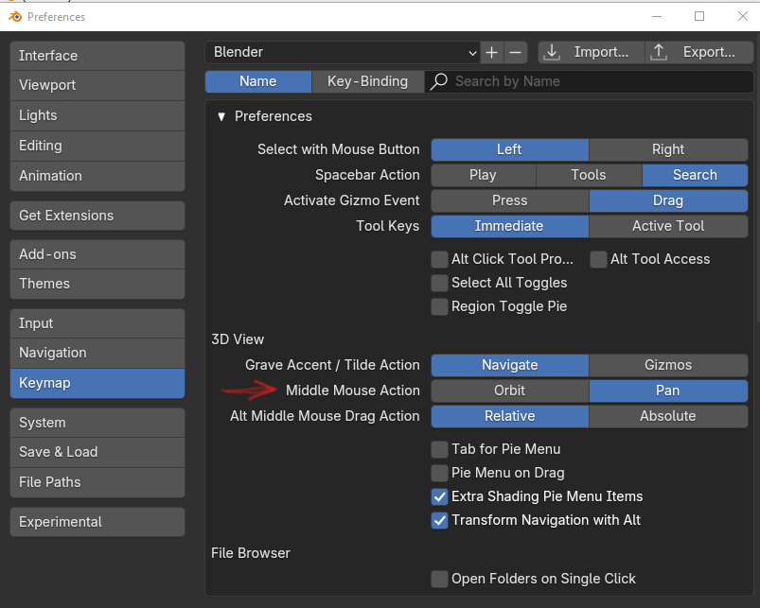Set Alt Middle Mouse Drag to Absolute
The image size is (760, 608).
pos(668,416)
